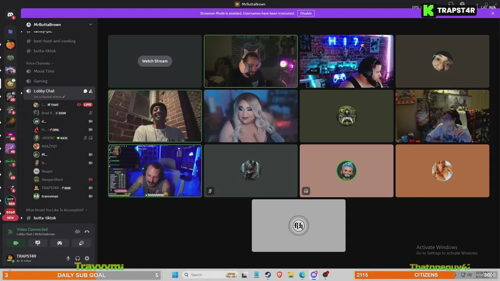Open Lobby Chat text chat icon

(85, 91)
